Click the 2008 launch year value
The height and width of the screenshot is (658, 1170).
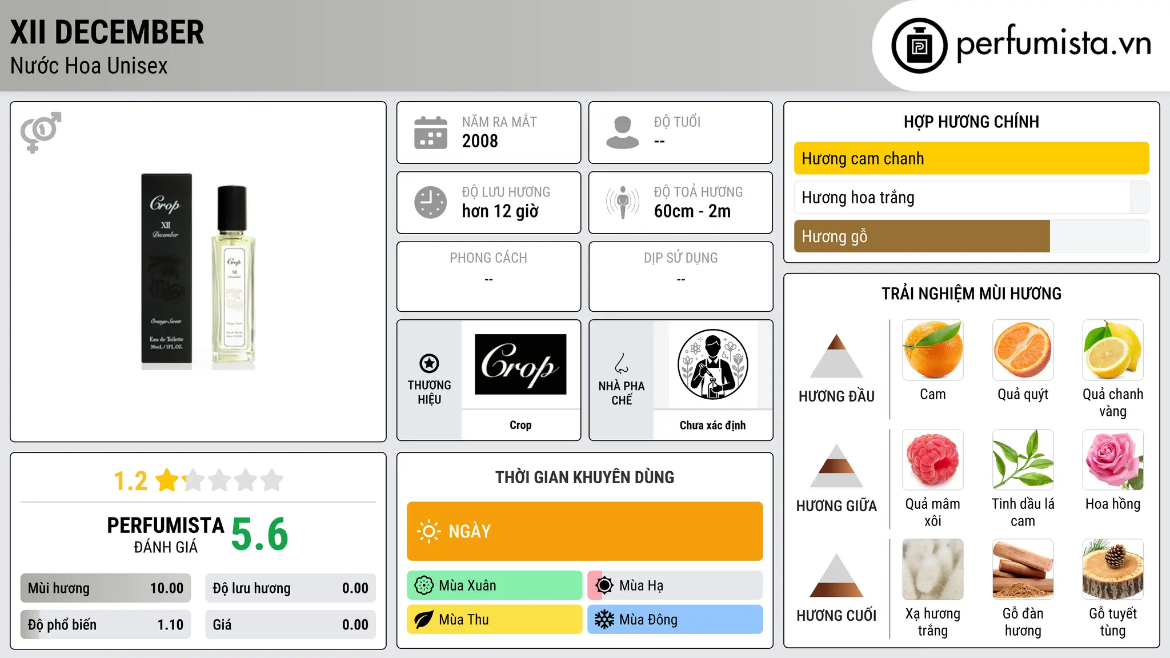(x=480, y=141)
